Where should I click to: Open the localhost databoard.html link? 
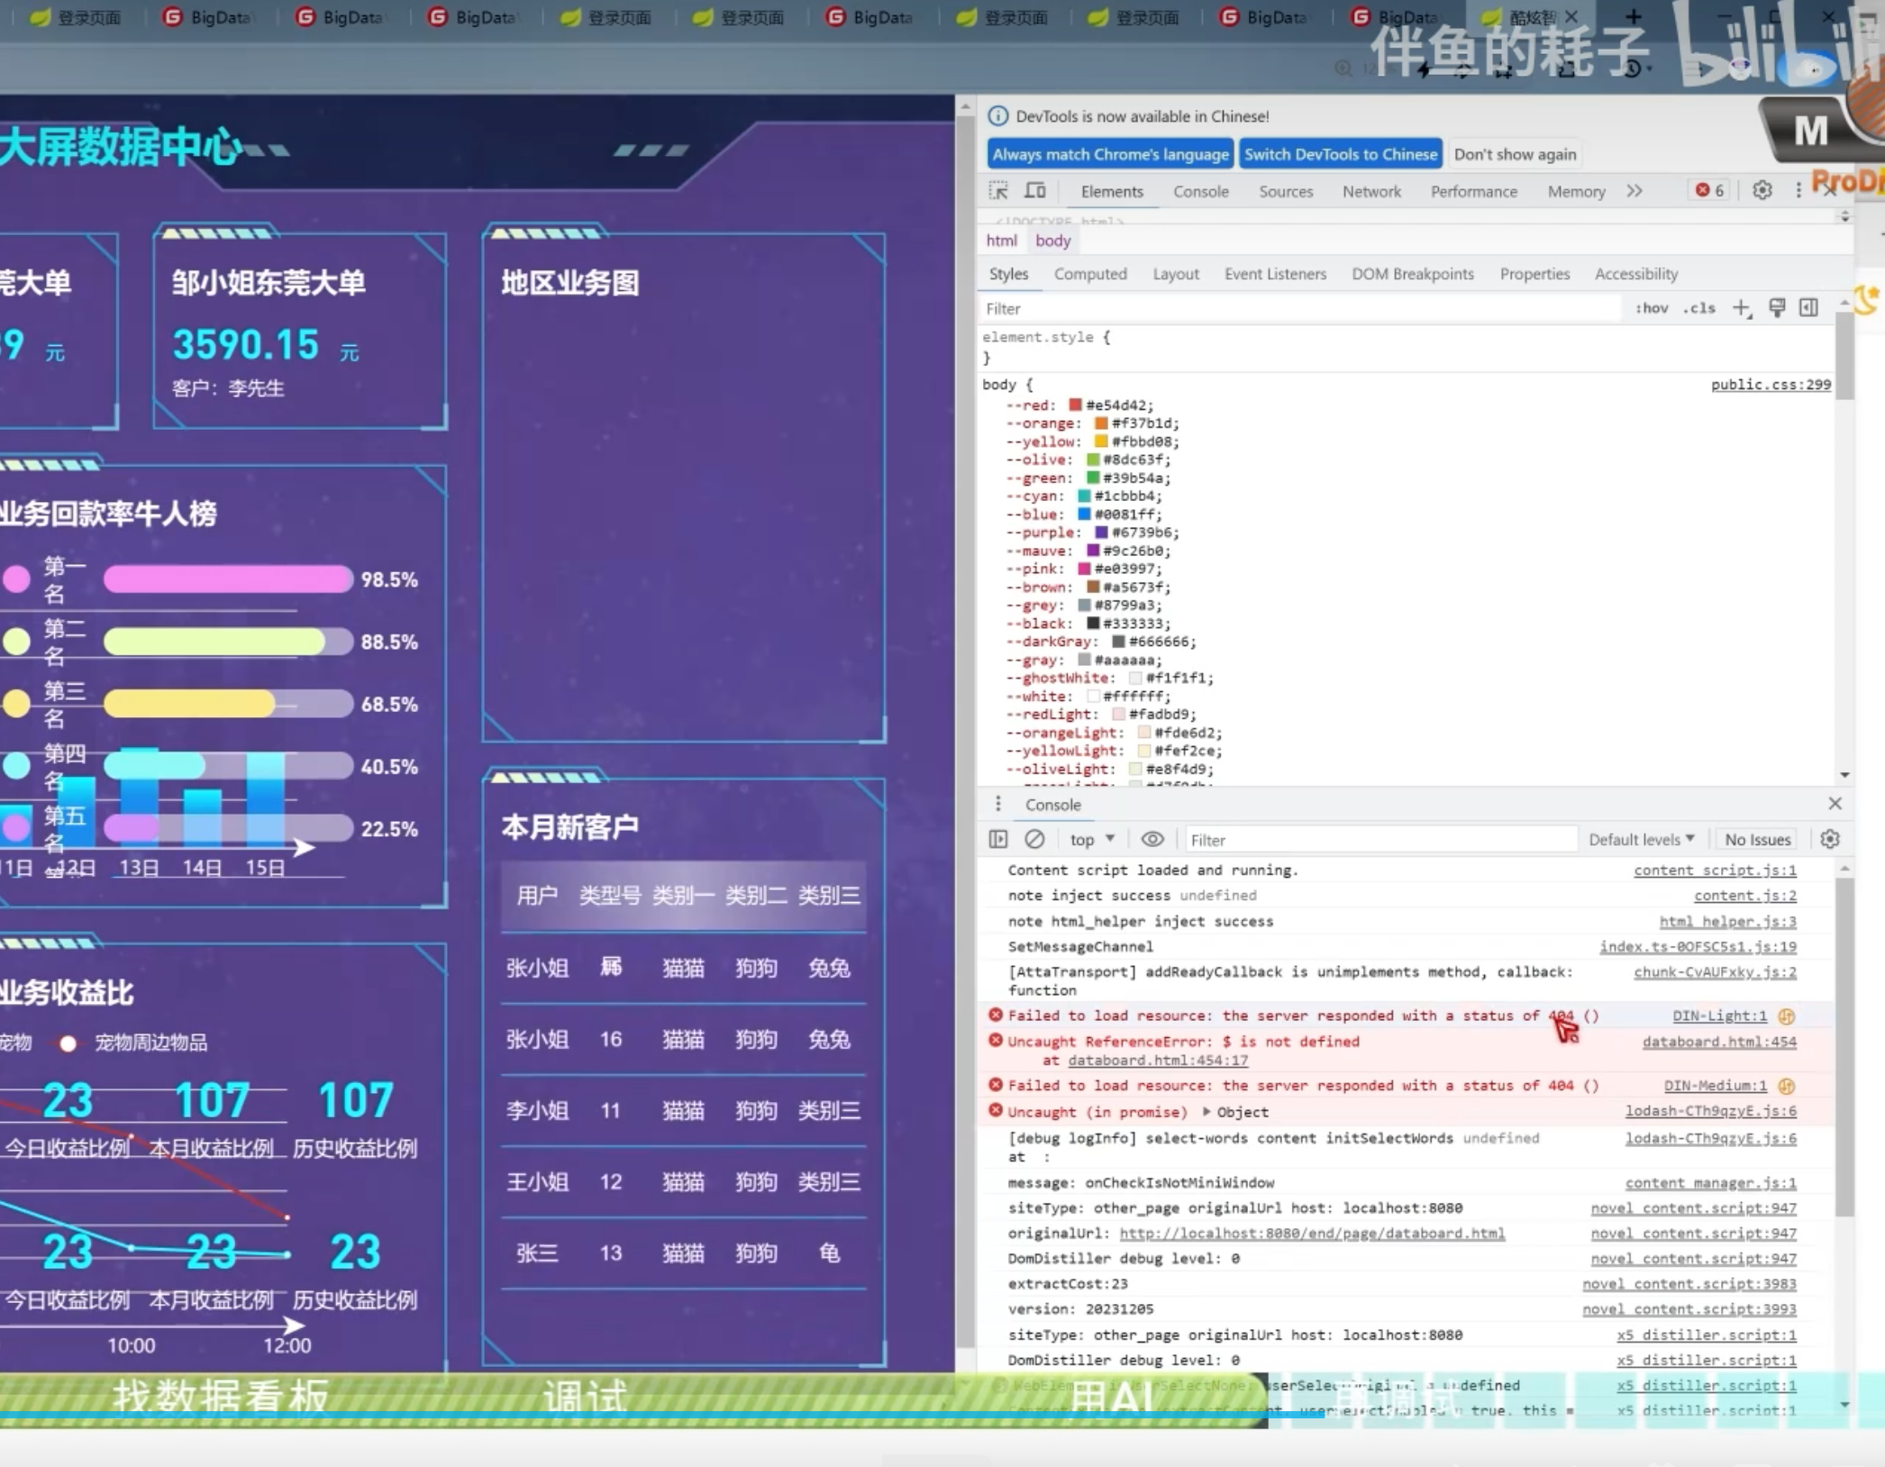pyautogui.click(x=1311, y=1233)
